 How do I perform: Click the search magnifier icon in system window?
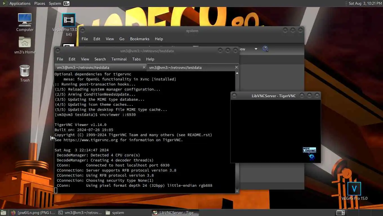[x=265, y=49]
